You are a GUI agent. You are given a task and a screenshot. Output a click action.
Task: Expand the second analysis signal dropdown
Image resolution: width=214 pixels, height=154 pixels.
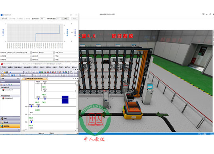(31, 56)
